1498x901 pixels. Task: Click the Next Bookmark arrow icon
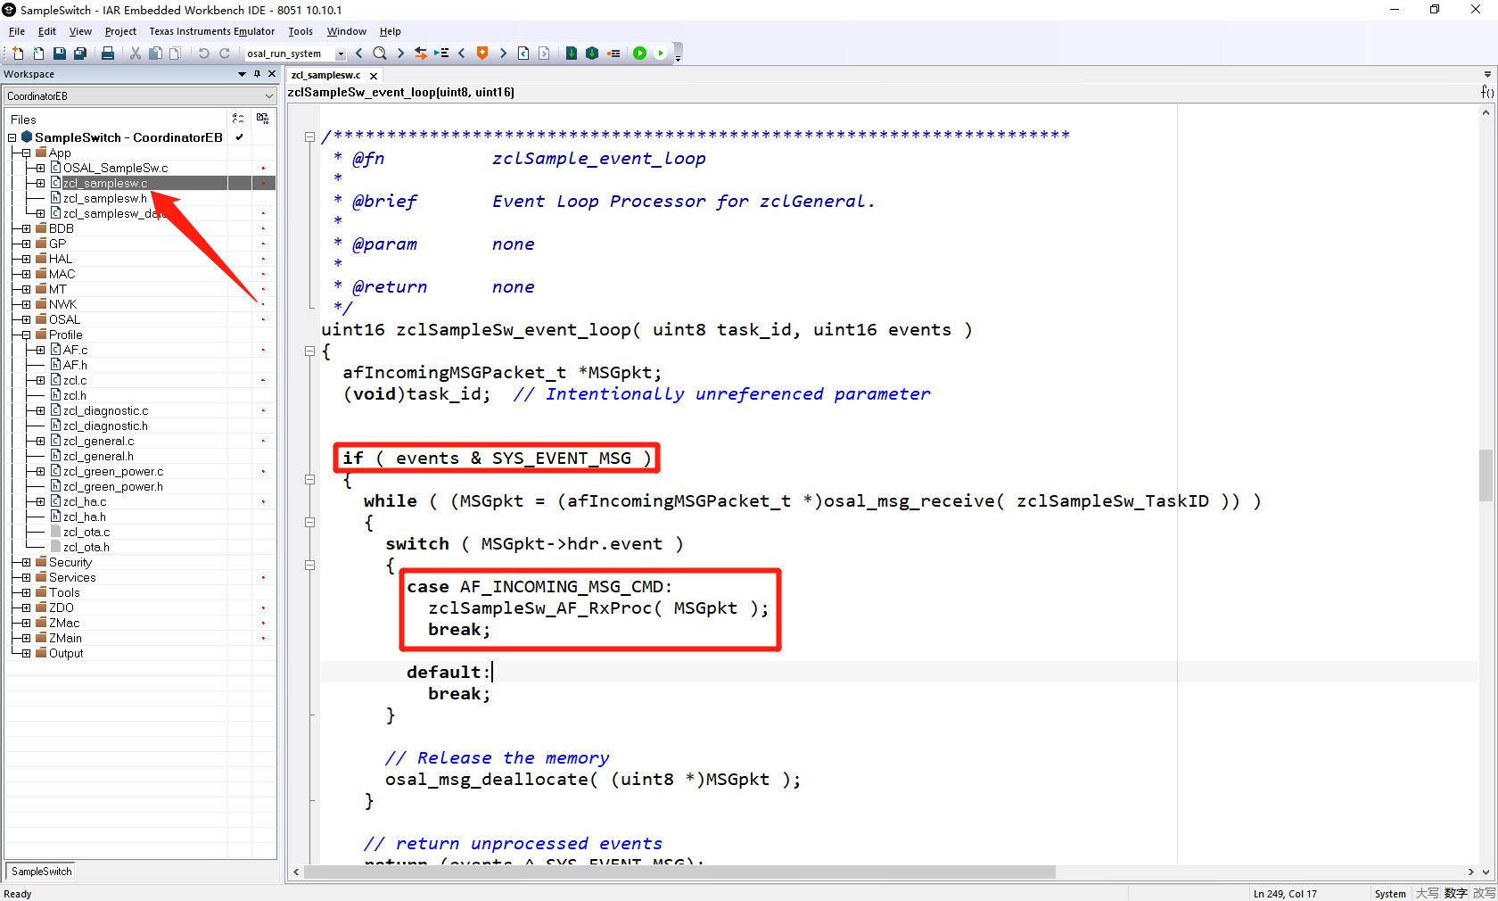click(x=503, y=54)
